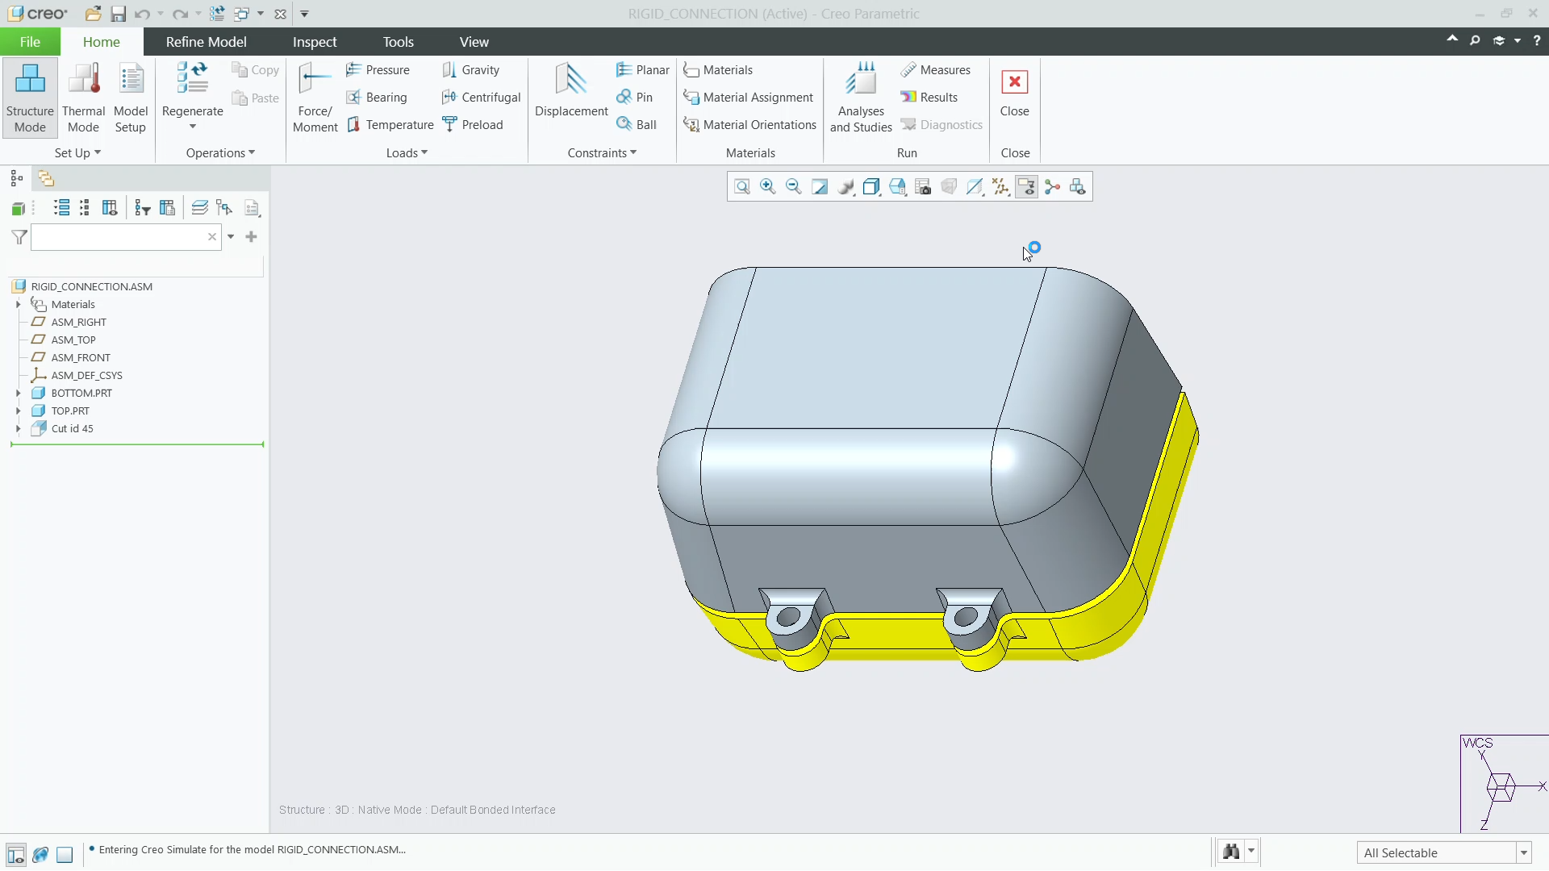This screenshot has width=1549, height=871.
Task: Open the Constraints group dropdown
Action: coord(602,153)
